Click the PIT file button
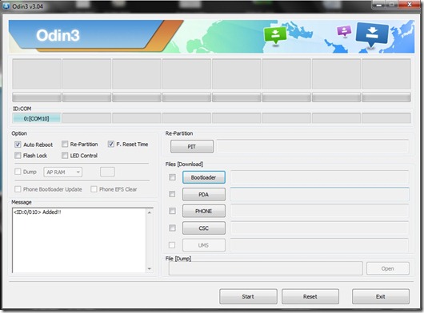This screenshot has height=313, width=424. 192,146
